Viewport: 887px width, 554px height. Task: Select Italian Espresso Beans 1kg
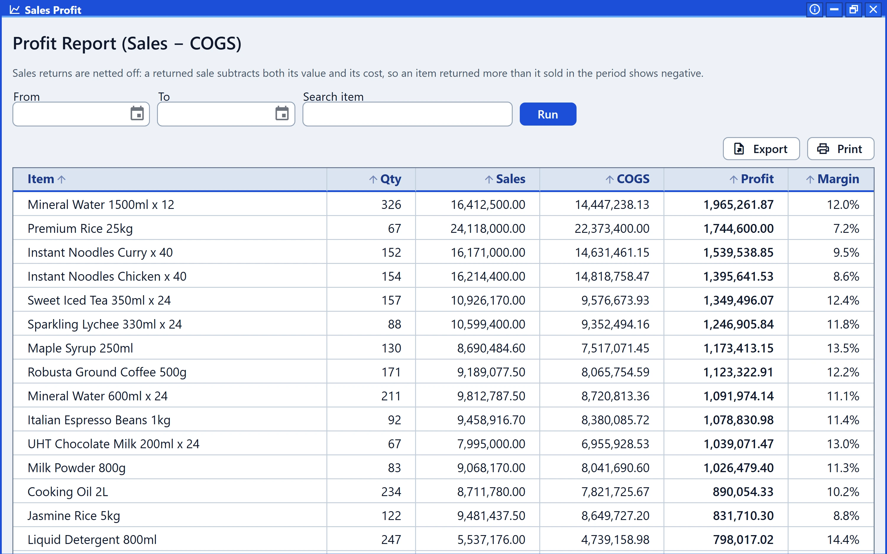click(x=99, y=420)
